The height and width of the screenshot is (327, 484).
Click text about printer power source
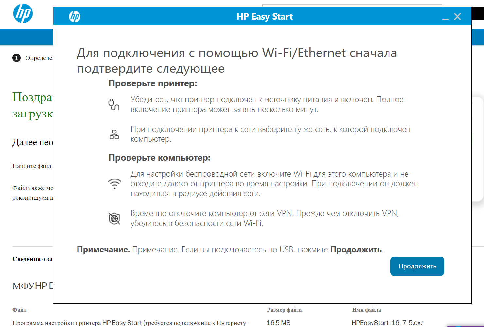click(x=267, y=104)
